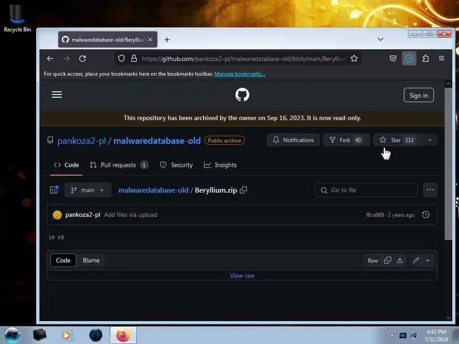Download the raw Beryllium.zip file
This screenshot has width=459, height=344.
400,260
